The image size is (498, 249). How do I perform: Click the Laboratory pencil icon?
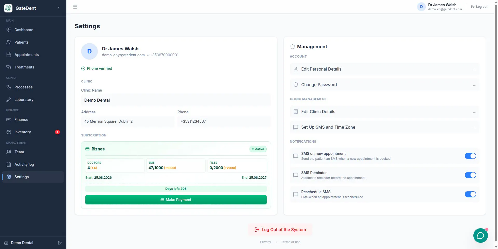coord(9,100)
